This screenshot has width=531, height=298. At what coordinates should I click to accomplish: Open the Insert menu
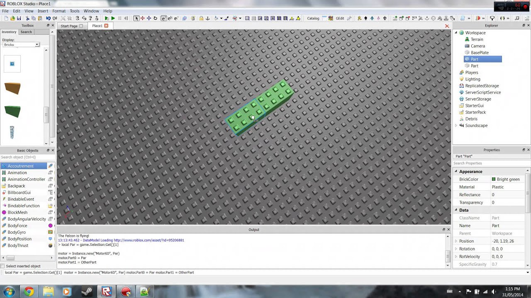pos(43,11)
